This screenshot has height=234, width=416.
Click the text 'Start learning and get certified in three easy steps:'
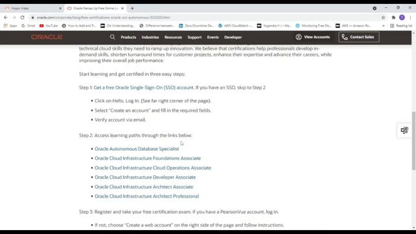pos(132,74)
